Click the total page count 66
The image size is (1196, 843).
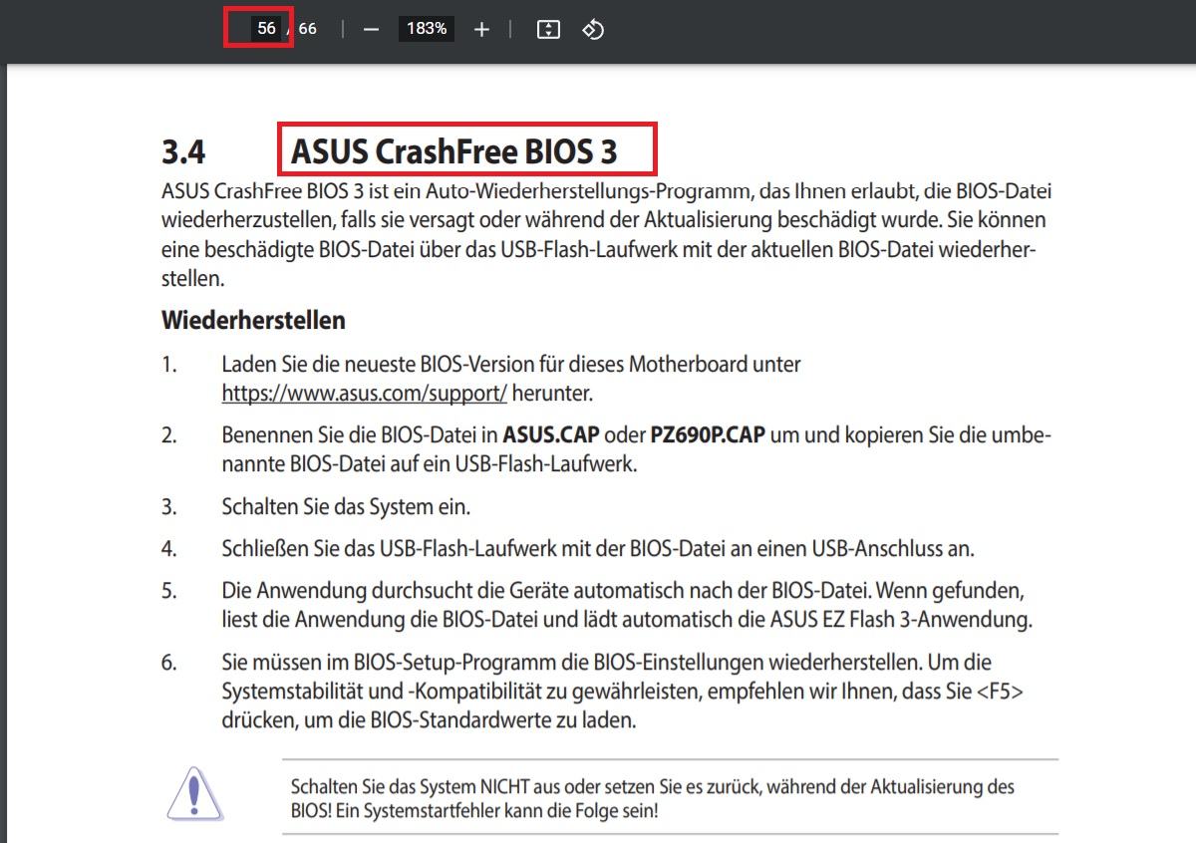point(307,29)
